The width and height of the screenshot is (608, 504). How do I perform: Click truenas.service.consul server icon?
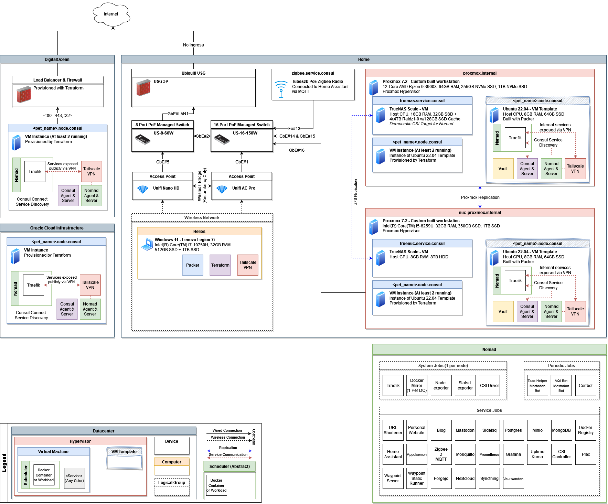[x=381, y=115]
